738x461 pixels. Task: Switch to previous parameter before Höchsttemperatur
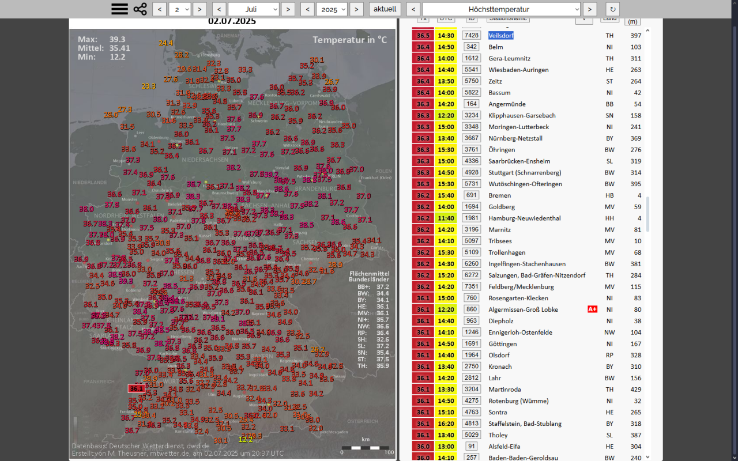413,9
